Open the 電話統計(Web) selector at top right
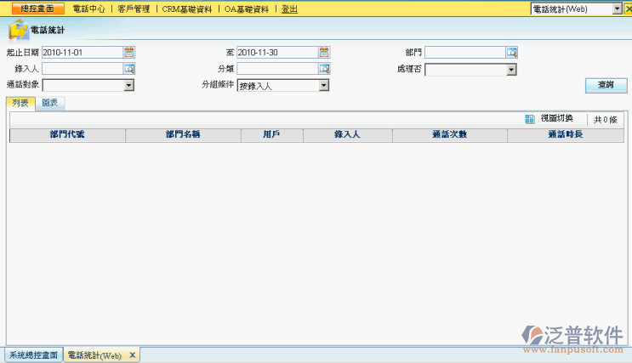The height and width of the screenshot is (363, 632). tap(577, 9)
